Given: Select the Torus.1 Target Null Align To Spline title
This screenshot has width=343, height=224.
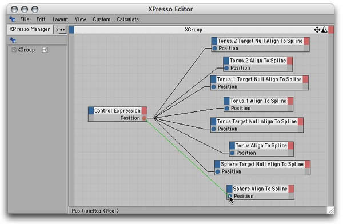Looking at the screenshot, I should pos(260,79).
